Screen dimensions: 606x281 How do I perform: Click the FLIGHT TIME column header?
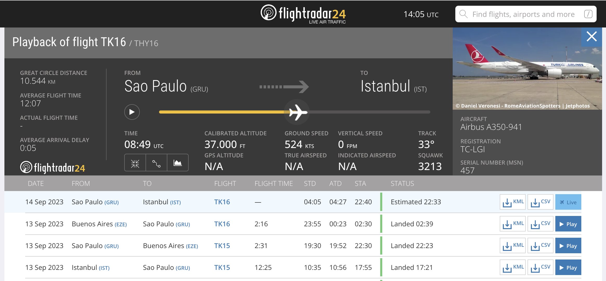274,184
